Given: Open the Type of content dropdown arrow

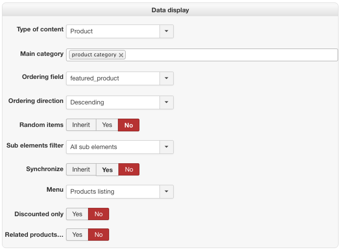Looking at the screenshot, I should (x=166, y=31).
